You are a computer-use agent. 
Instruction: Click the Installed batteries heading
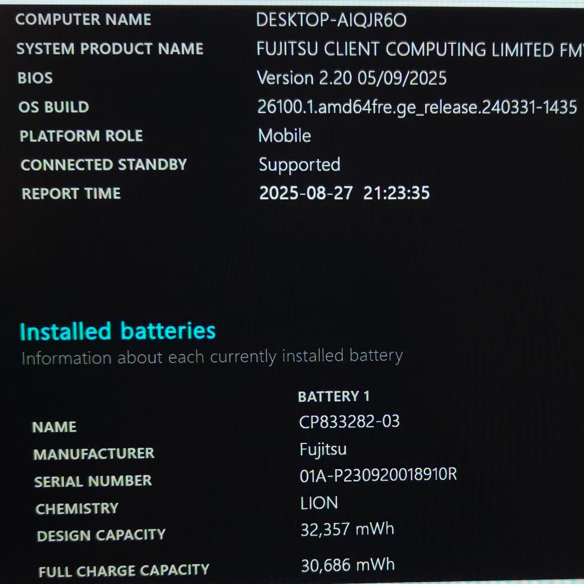117,331
